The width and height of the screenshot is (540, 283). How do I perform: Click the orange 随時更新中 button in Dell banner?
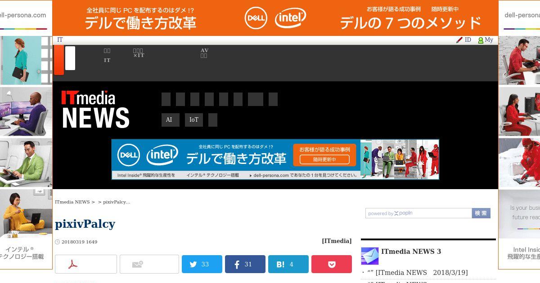coord(324,159)
